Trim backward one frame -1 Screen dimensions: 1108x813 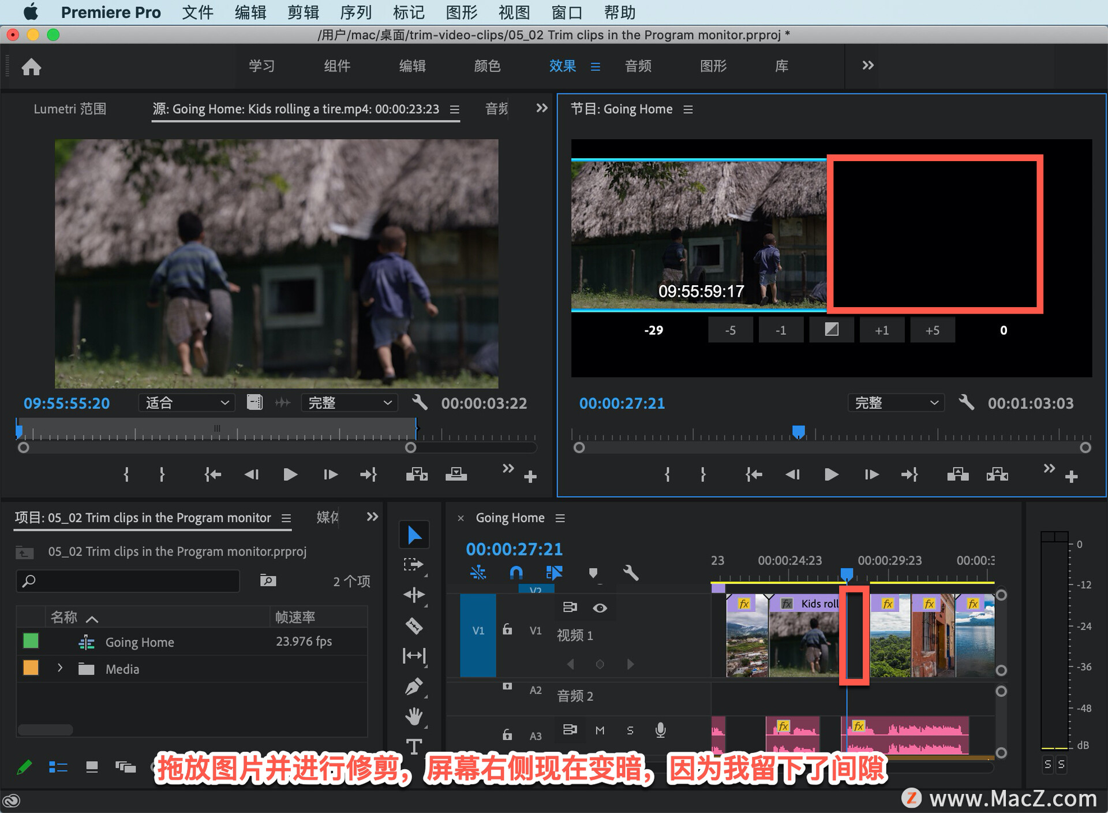click(x=781, y=330)
